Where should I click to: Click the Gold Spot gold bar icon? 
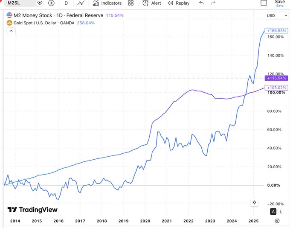point(9,23)
